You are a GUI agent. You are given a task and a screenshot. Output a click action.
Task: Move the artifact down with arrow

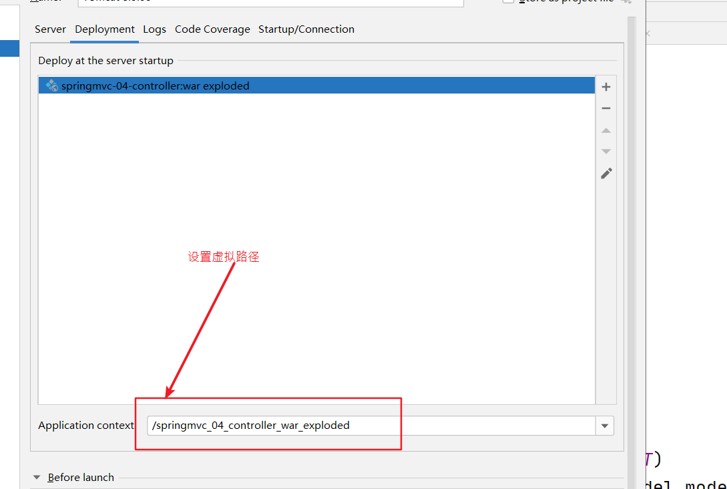tap(606, 151)
